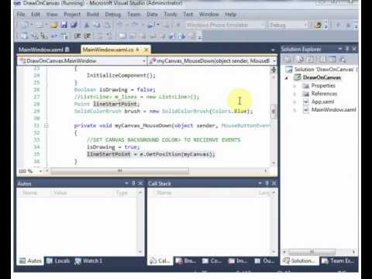This screenshot has height=279, width=372.
Task: Switch to the Locals tab
Action: [x=58, y=261]
